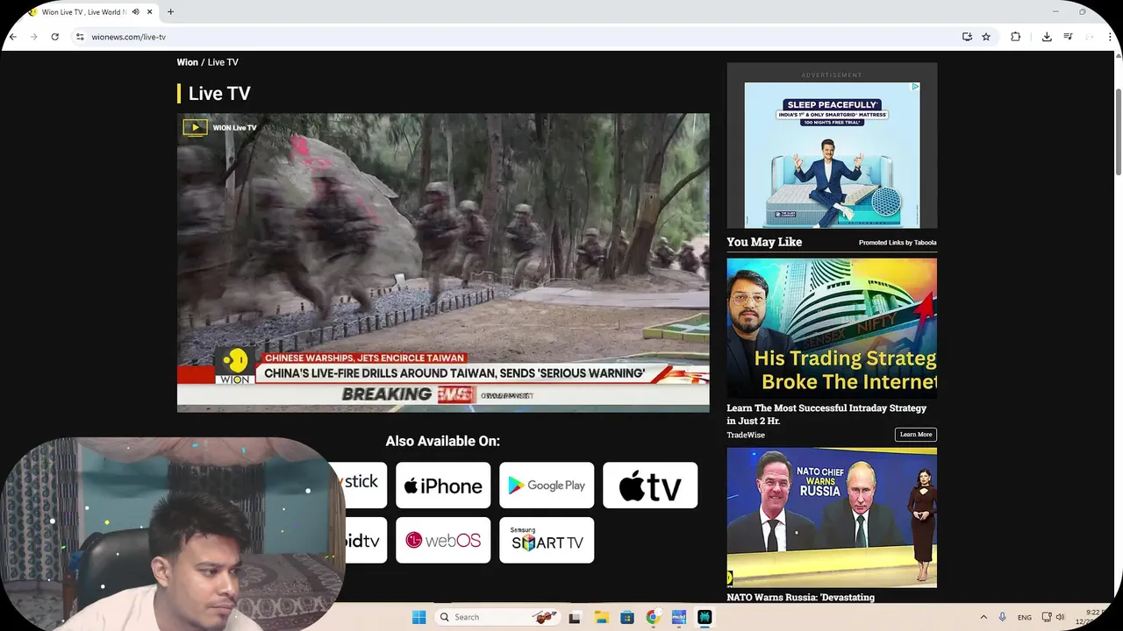This screenshot has height=631, width=1123.
Task: Open the Trading Strategy promoted thumbnail
Action: click(832, 328)
